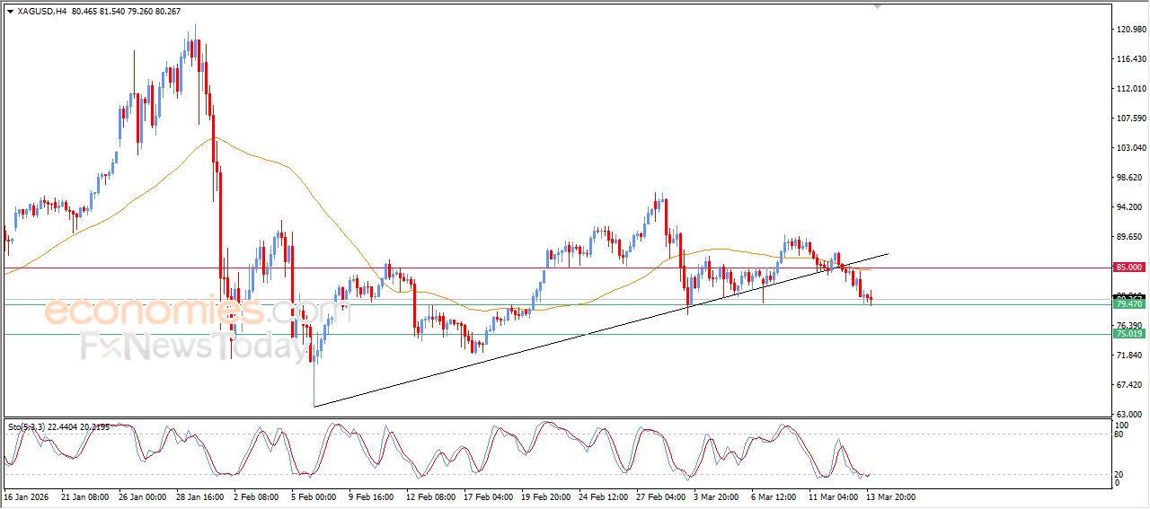
Task: Click the red 85.000 price label
Action: [1128, 268]
